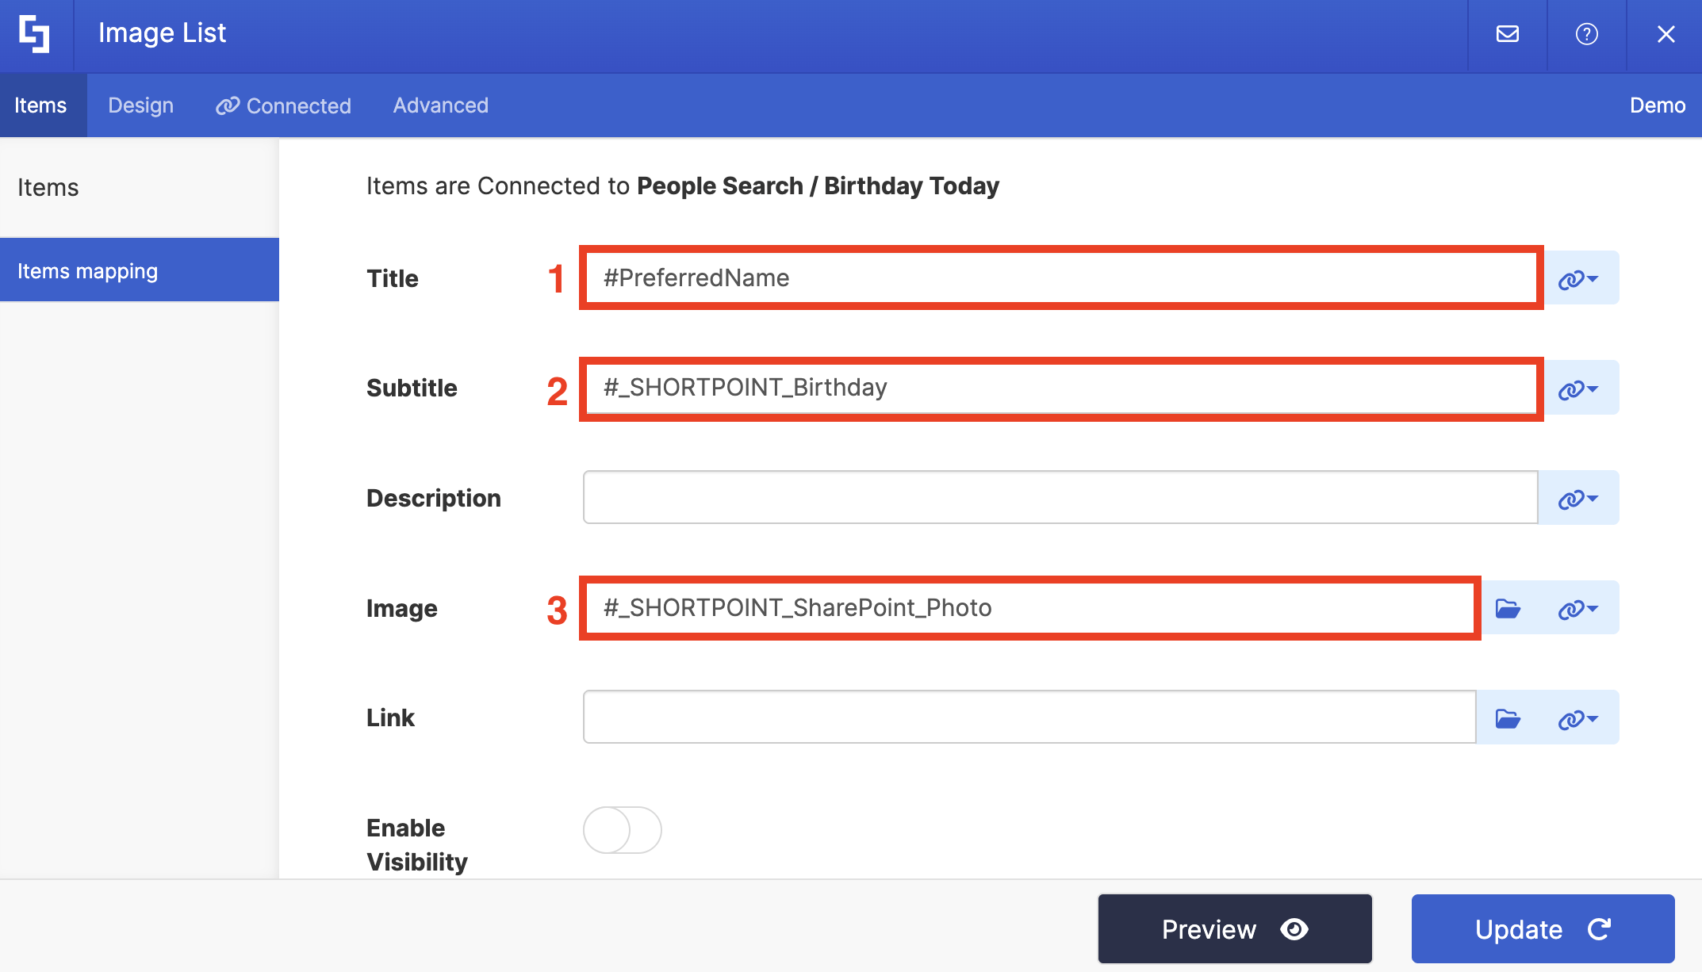Click the Update button

[x=1543, y=928]
